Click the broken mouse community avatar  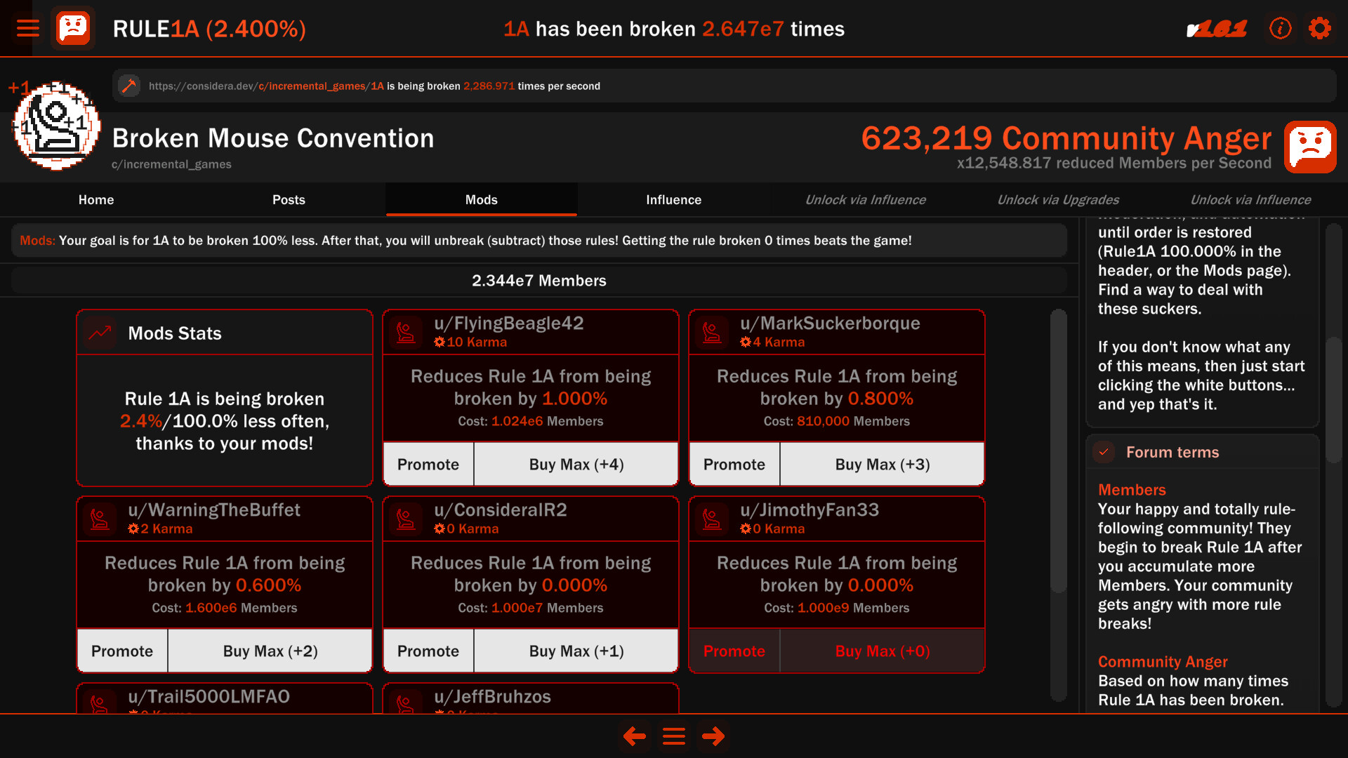[56, 126]
